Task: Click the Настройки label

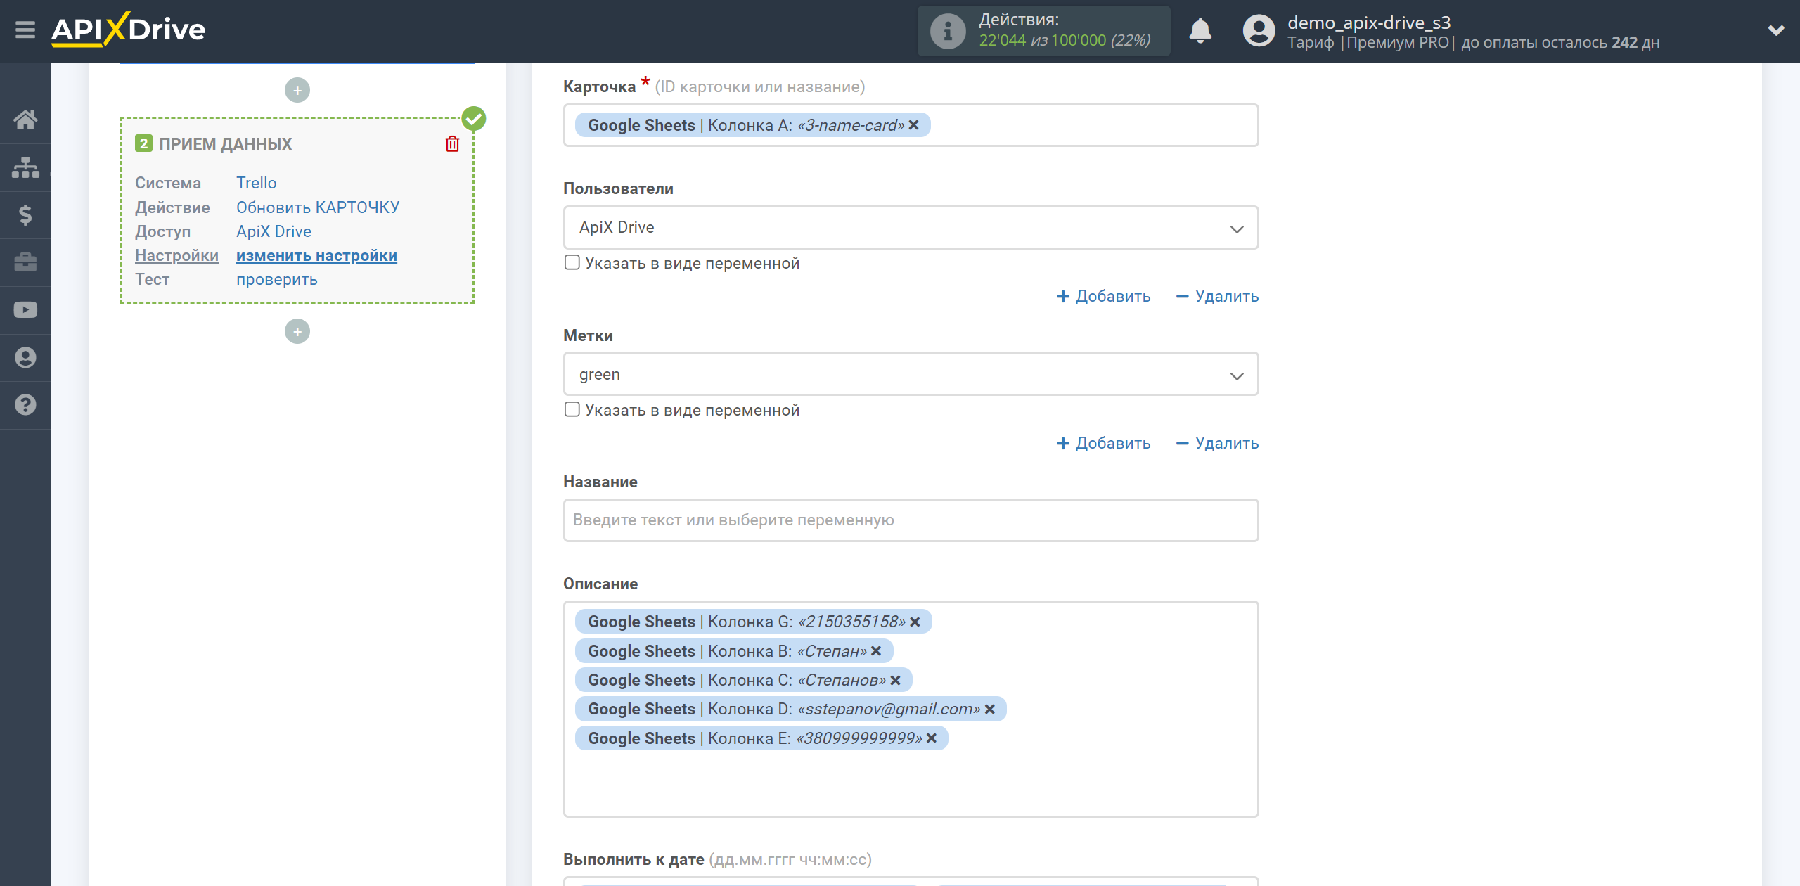Action: 176,255
